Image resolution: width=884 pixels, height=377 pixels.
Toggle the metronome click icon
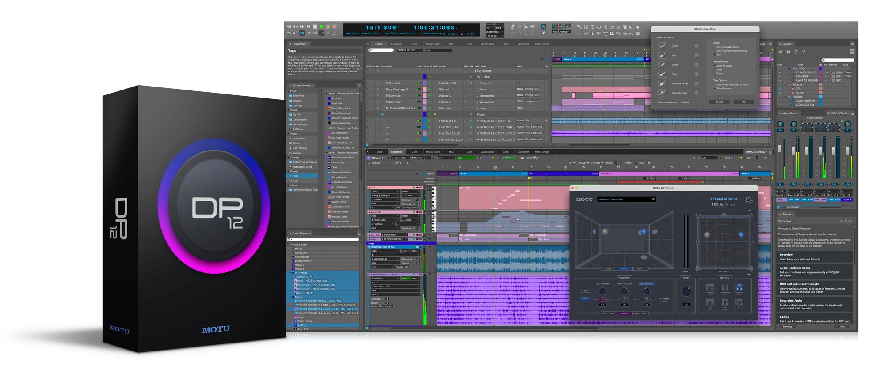[x=526, y=26]
